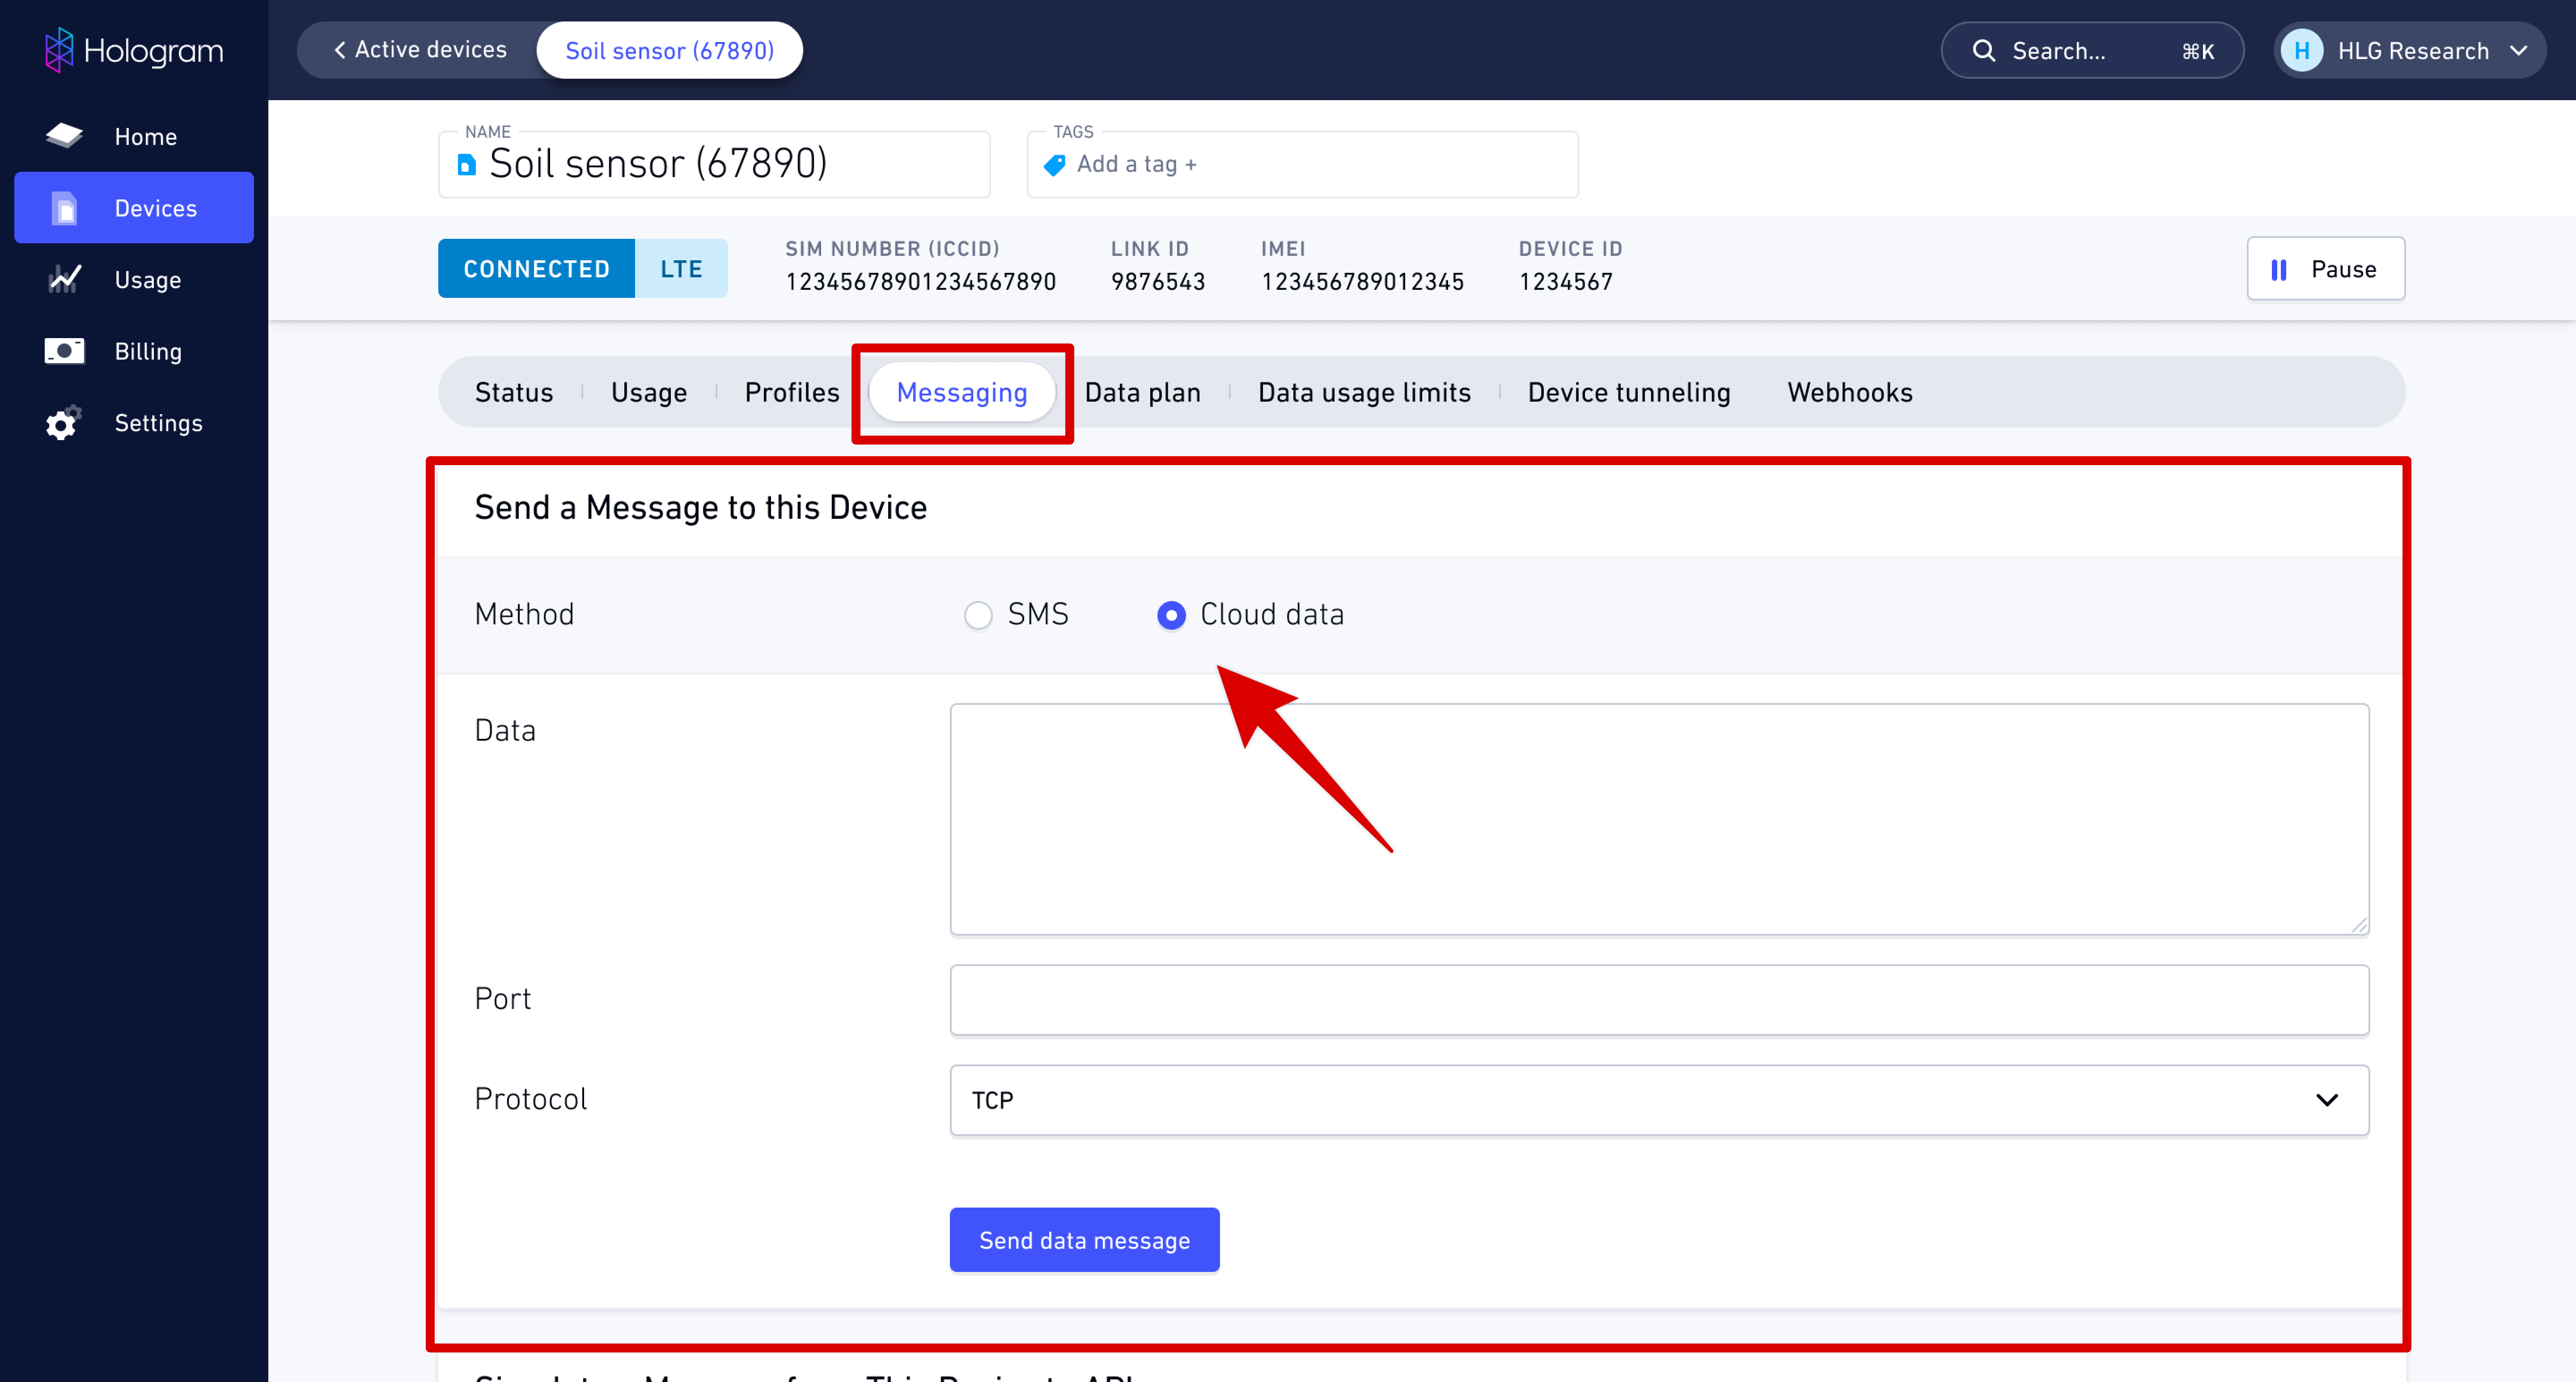Edit the device Name field

[714, 165]
